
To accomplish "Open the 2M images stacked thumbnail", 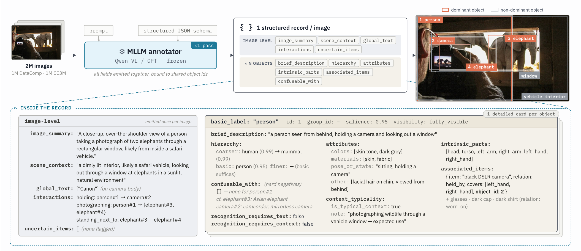I will coord(38,40).
